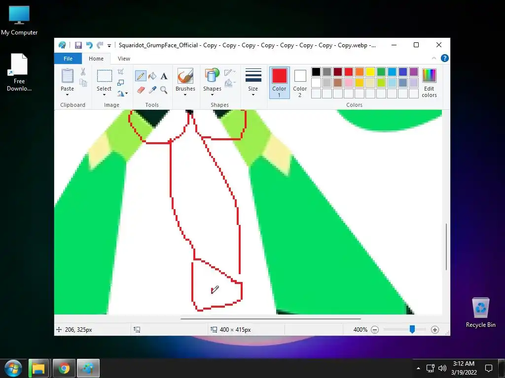Image resolution: width=505 pixels, height=378 pixels.
Task: Click the Crop icon in Image group
Action: [120, 72]
